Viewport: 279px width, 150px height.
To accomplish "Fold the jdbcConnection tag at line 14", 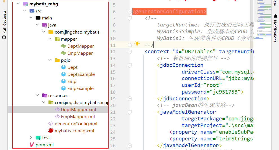I will tap(130, 65).
